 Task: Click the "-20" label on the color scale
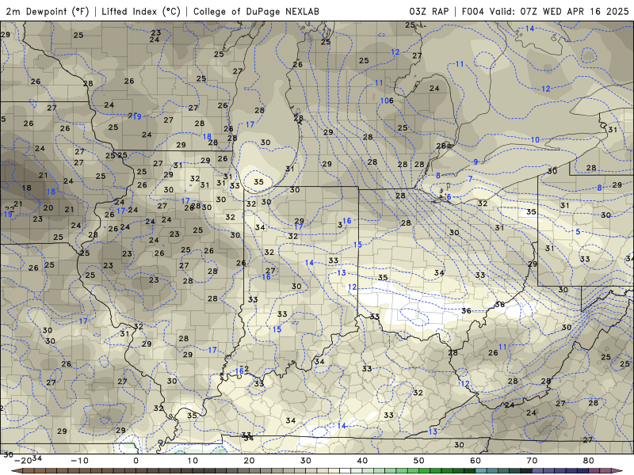23,461
